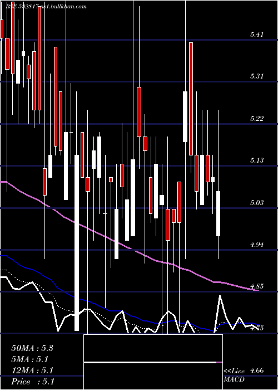Click the 5.03 price axis label

[257, 202]
